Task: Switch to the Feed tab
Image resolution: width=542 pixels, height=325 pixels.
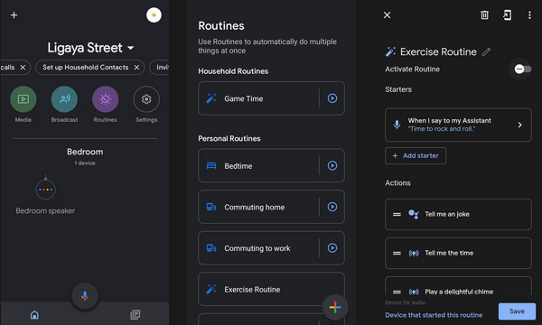Action: click(135, 314)
